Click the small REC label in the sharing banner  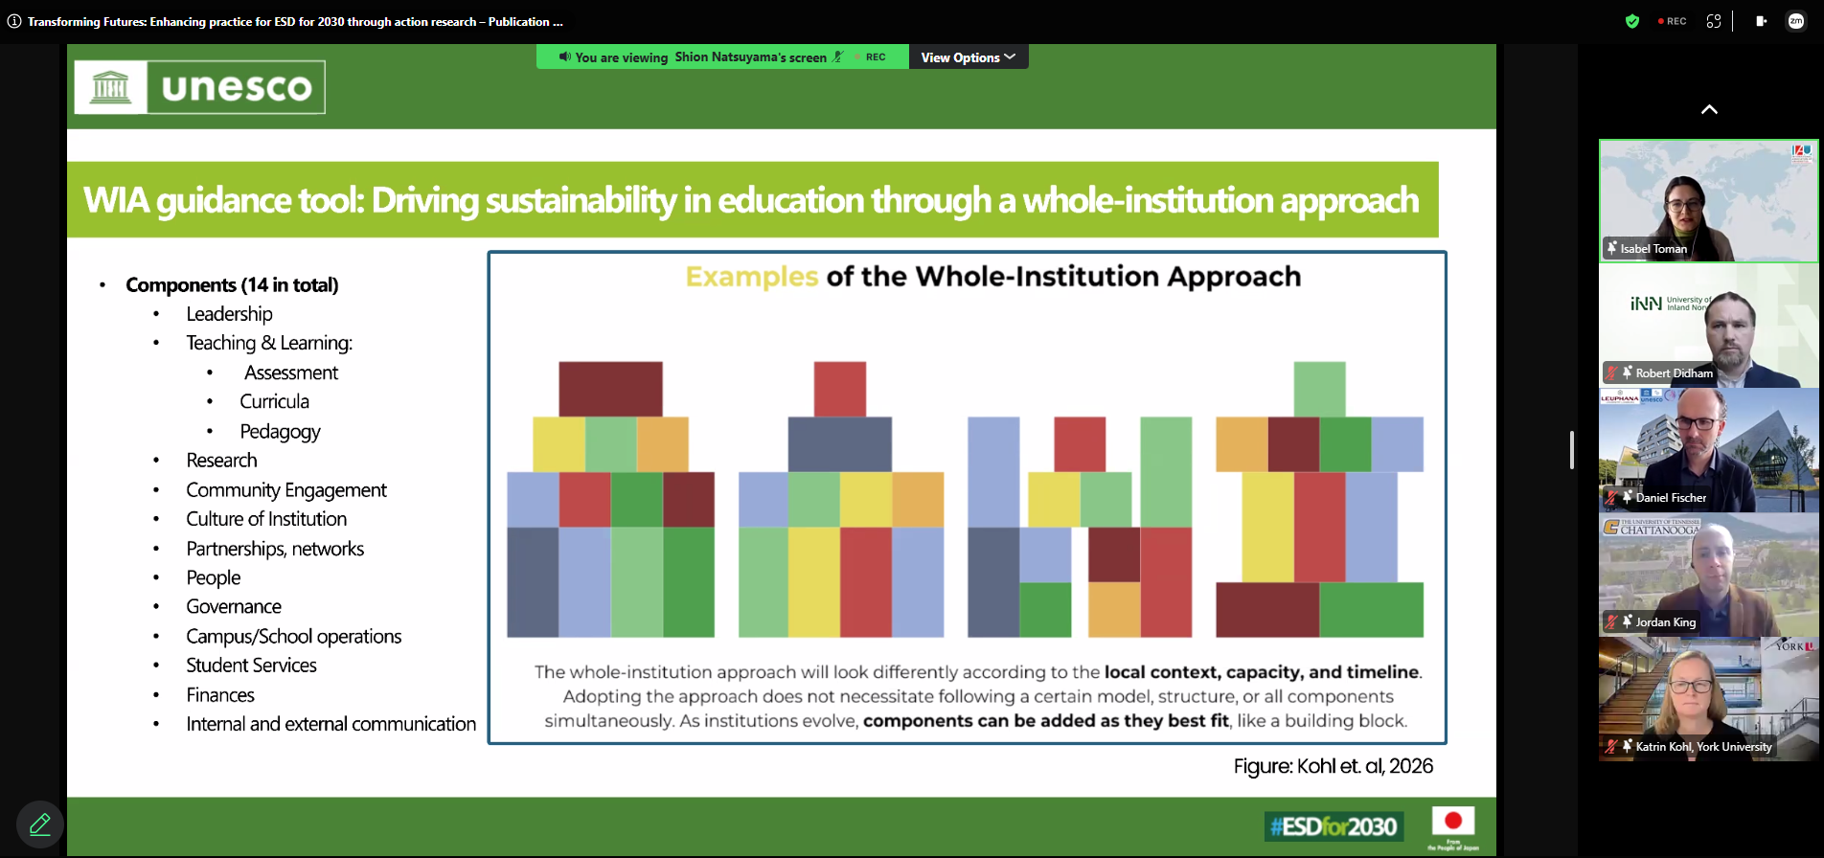[875, 56]
